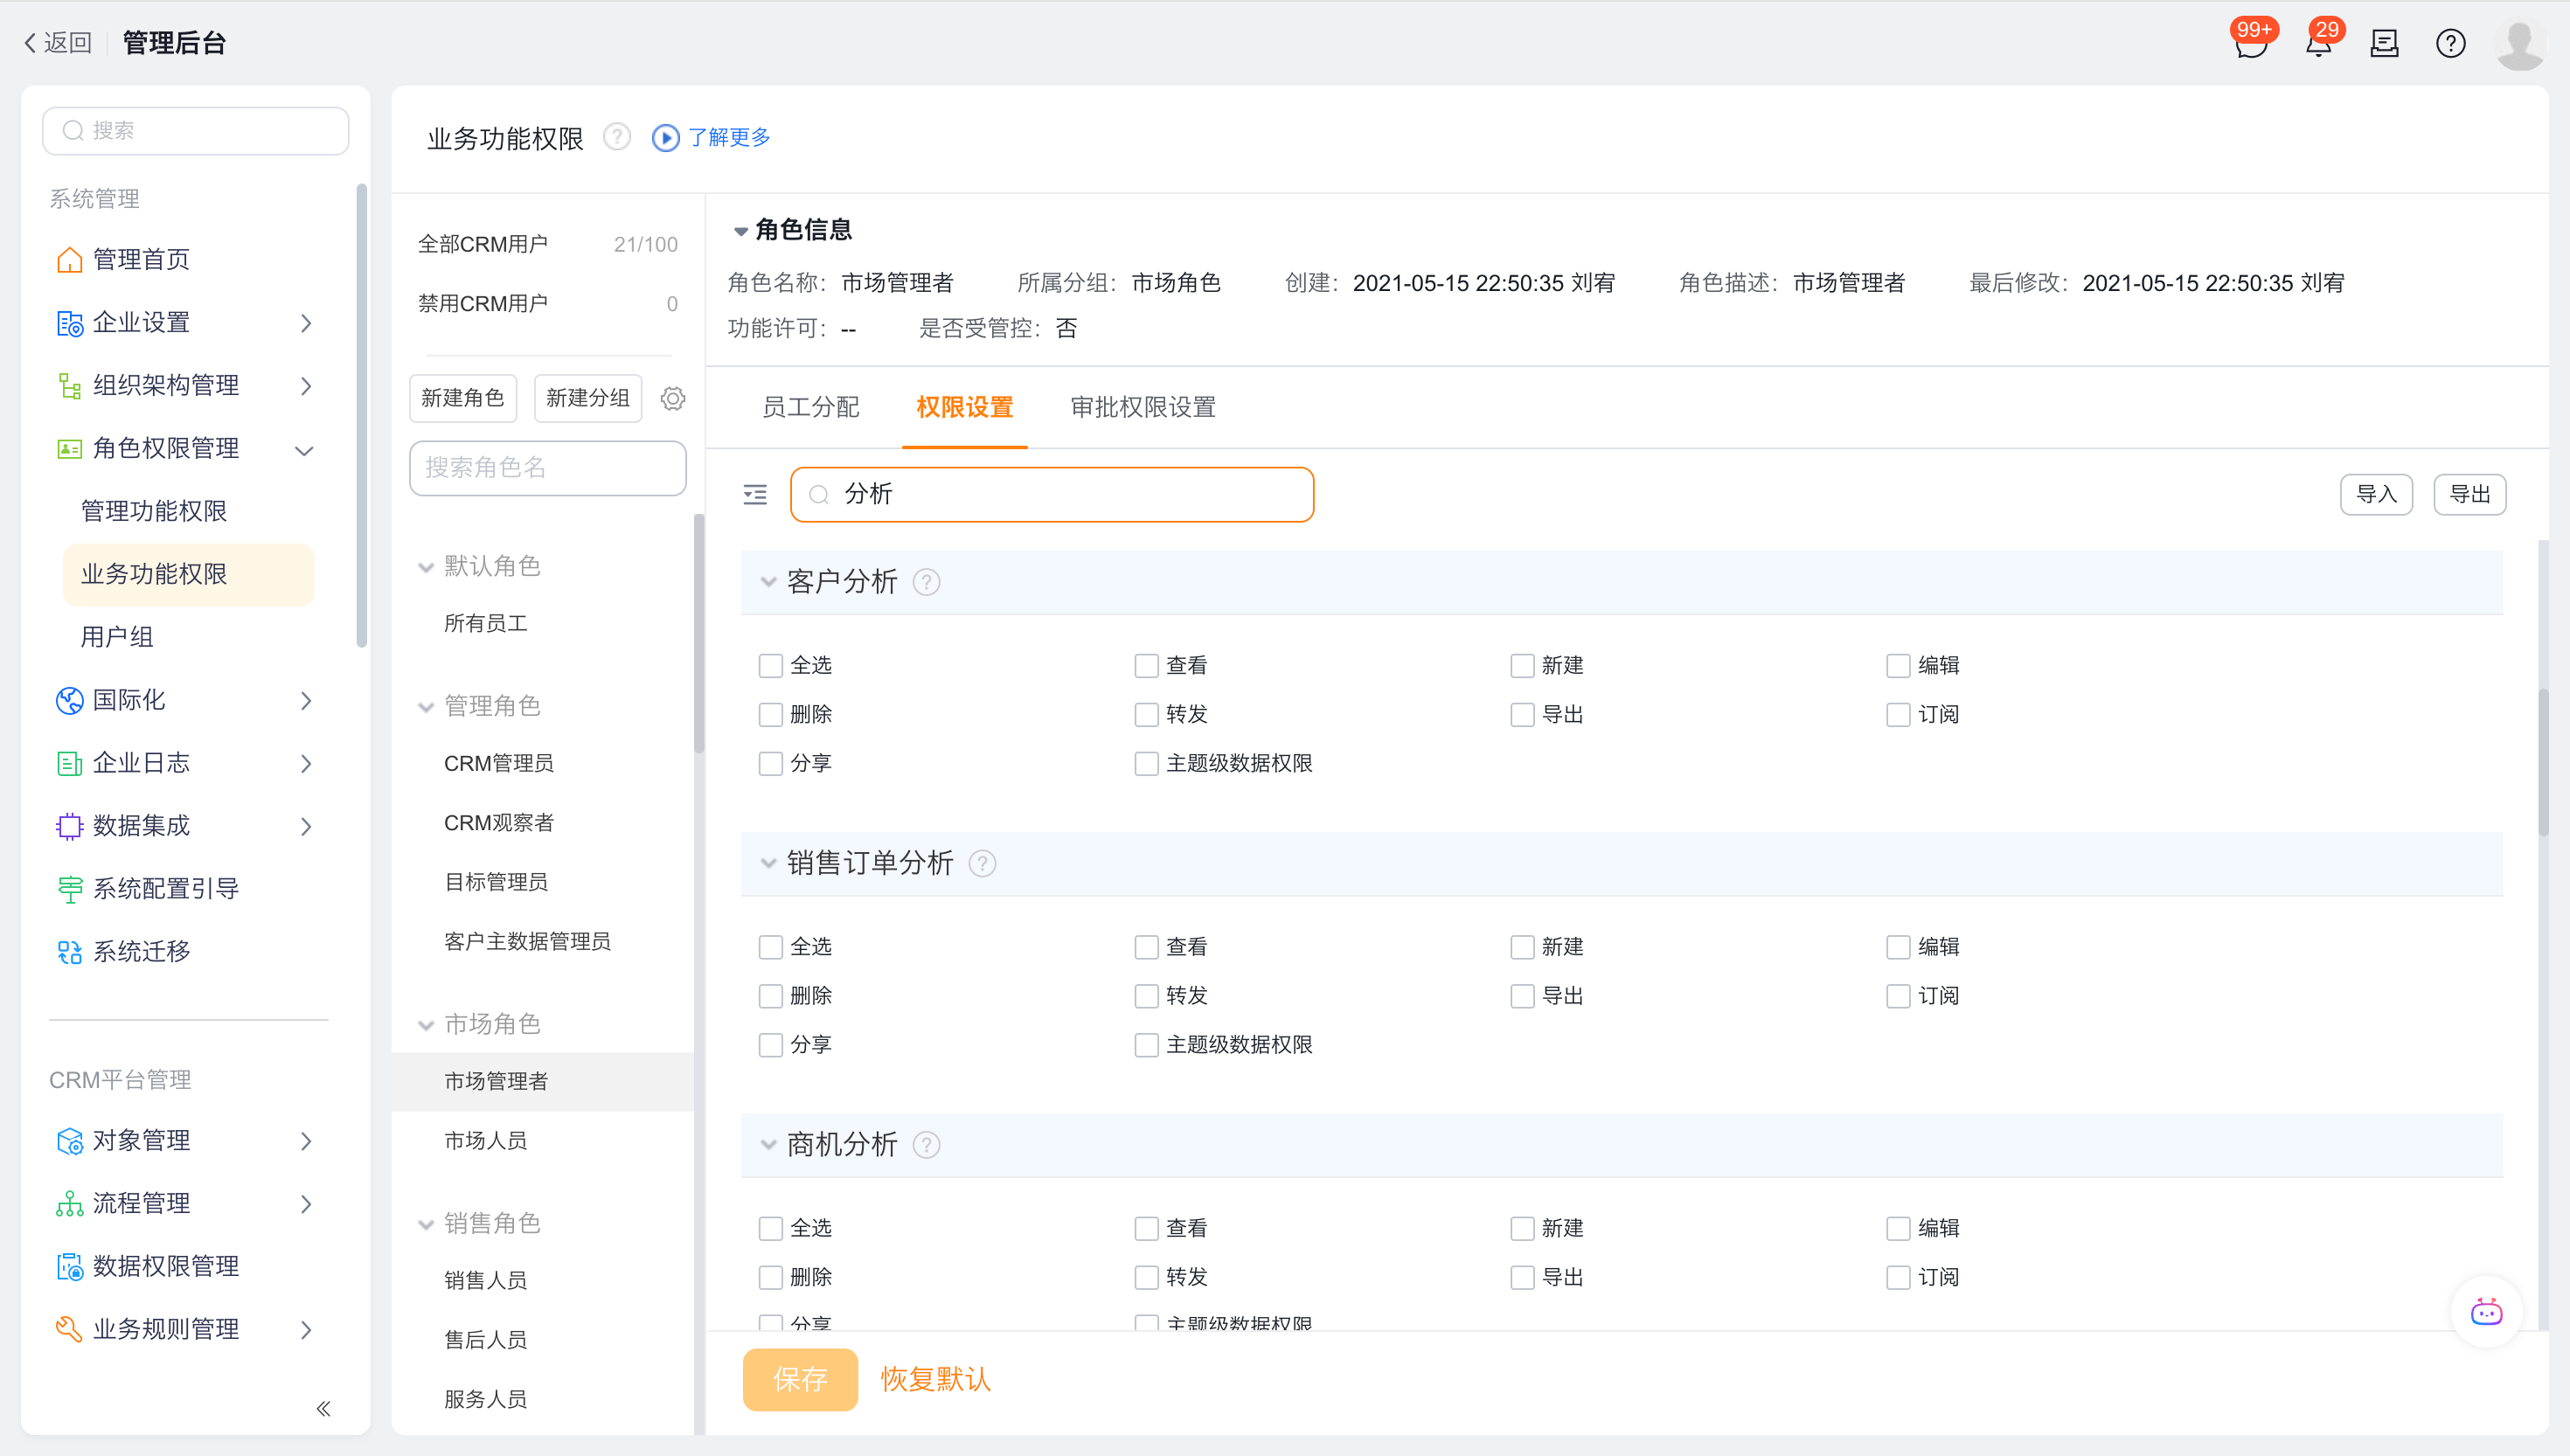The width and height of the screenshot is (2570, 1456).
Task: Open 审批权限设置 tab
Action: (x=1143, y=408)
